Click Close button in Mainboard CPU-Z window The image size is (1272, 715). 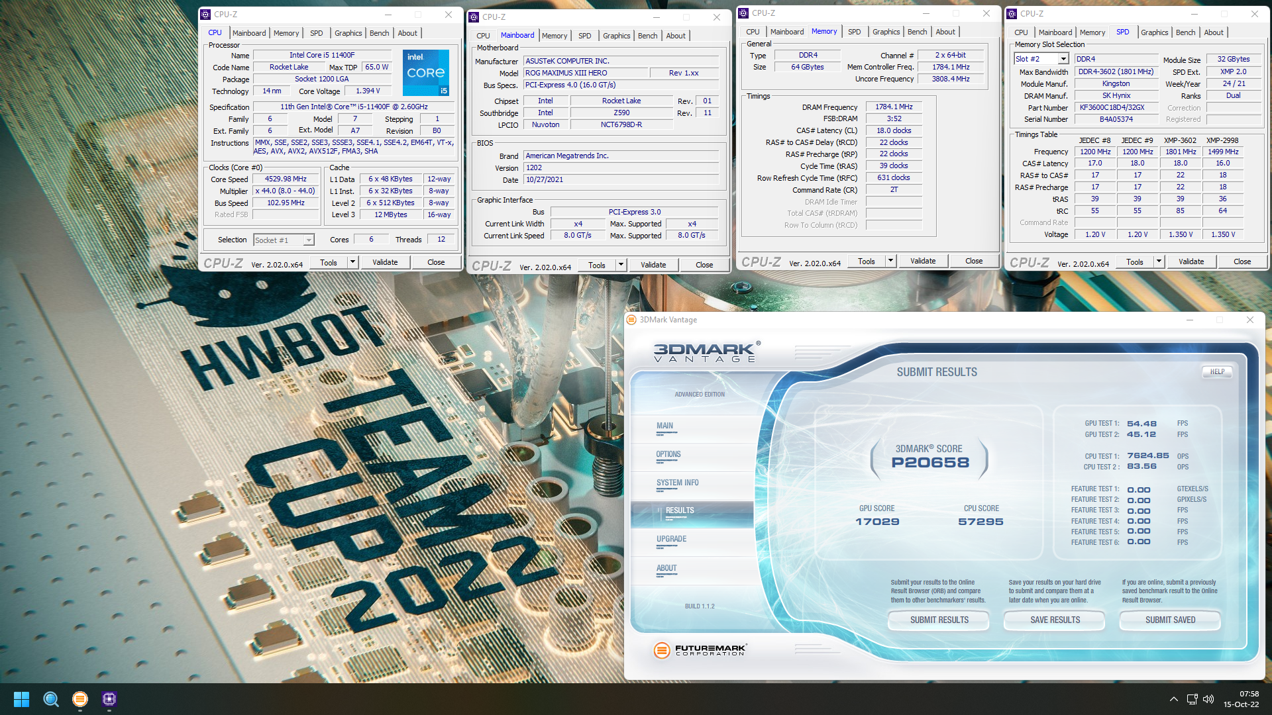pyautogui.click(x=704, y=265)
